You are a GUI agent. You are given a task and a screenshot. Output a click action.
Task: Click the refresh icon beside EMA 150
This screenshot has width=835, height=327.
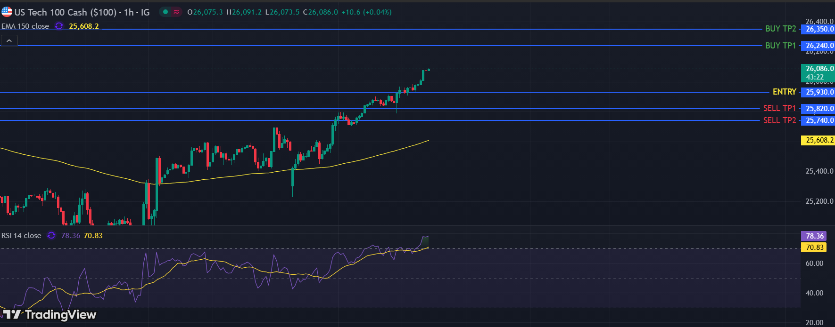59,26
